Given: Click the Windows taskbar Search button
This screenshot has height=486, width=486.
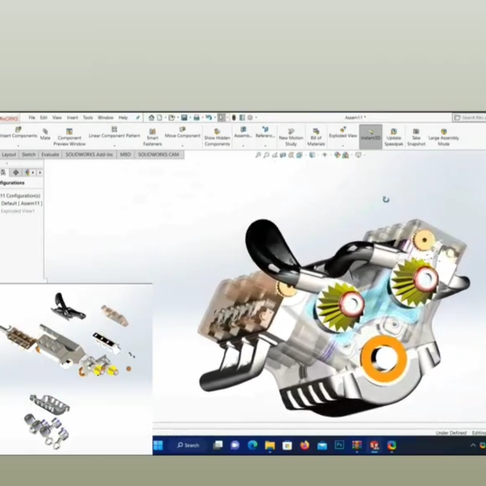Looking at the screenshot, I should [188, 445].
